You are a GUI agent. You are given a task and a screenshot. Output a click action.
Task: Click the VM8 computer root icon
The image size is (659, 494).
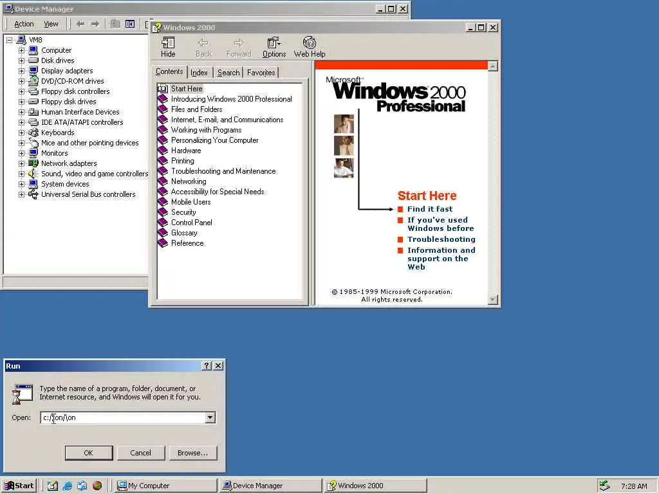21,40
